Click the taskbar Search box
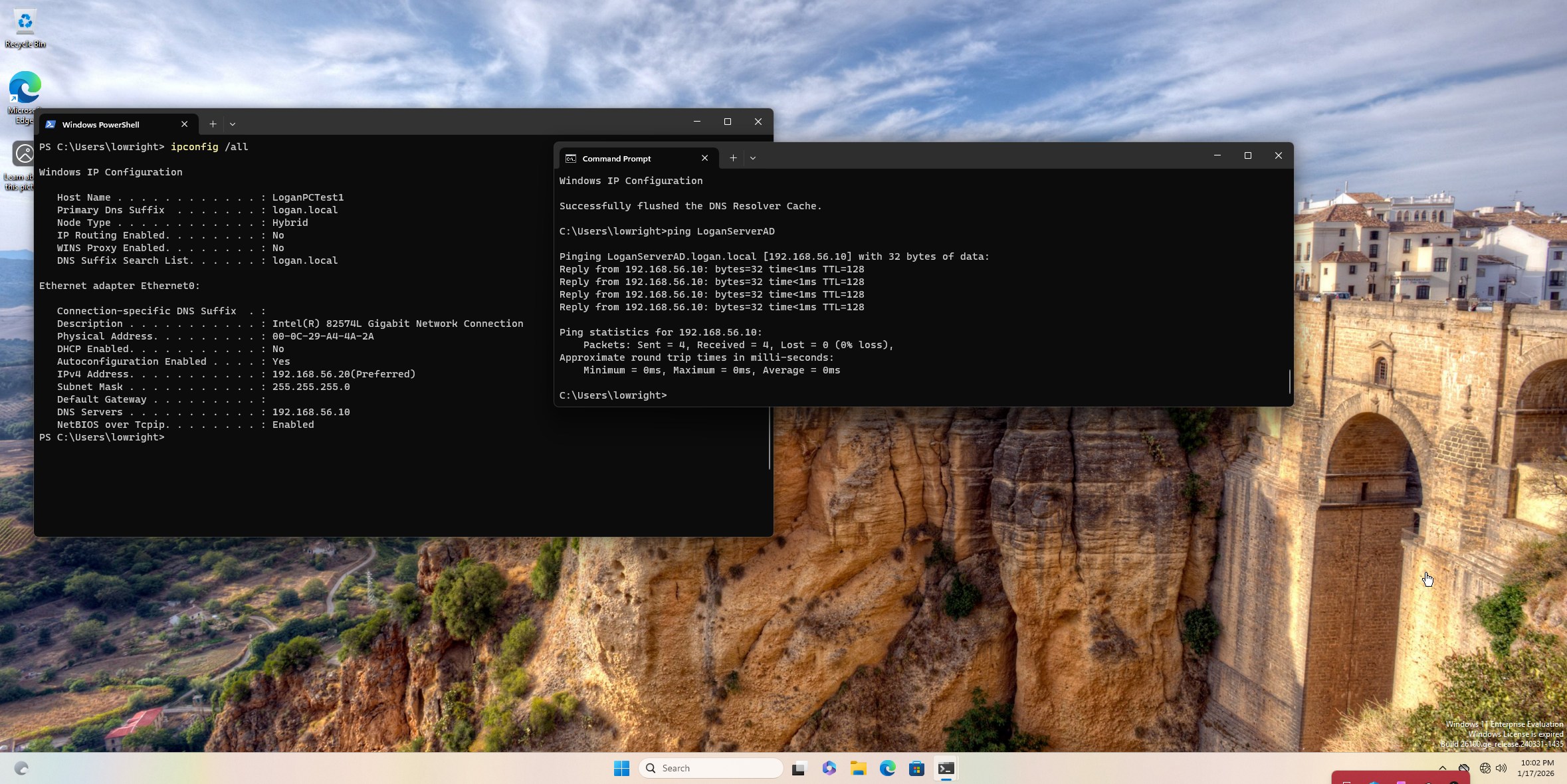 711,768
